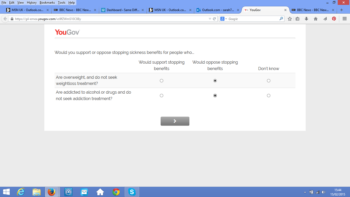The image size is (350, 197).
Task: Click the next arrow survey button
Action: [175, 121]
